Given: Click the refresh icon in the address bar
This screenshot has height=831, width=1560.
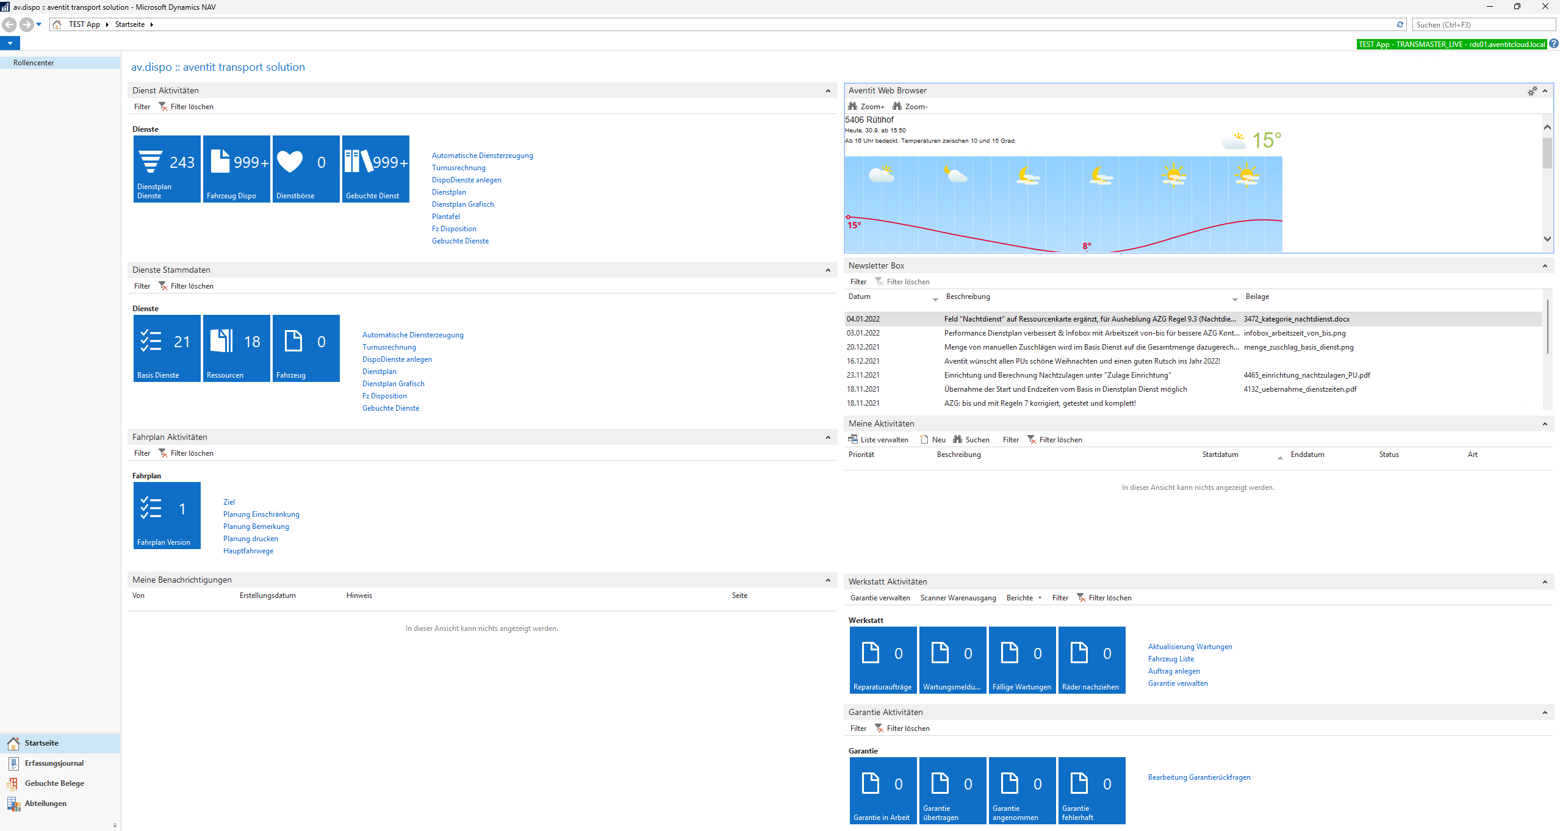Looking at the screenshot, I should click(1400, 24).
